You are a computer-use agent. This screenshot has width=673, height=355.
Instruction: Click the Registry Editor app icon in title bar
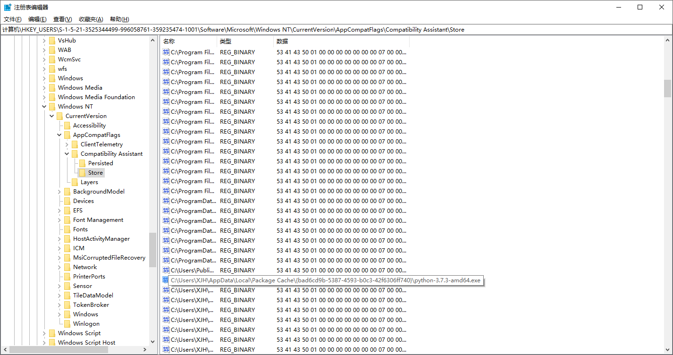click(x=8, y=7)
